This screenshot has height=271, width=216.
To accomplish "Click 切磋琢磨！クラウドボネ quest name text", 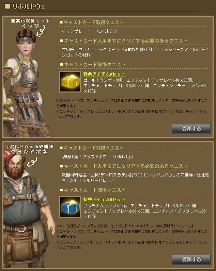I will coord(84,157).
